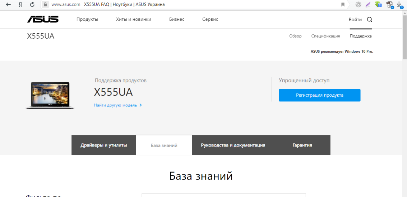Click the ASUS logo
Image resolution: width=407 pixels, height=197 pixels.
(43, 19)
